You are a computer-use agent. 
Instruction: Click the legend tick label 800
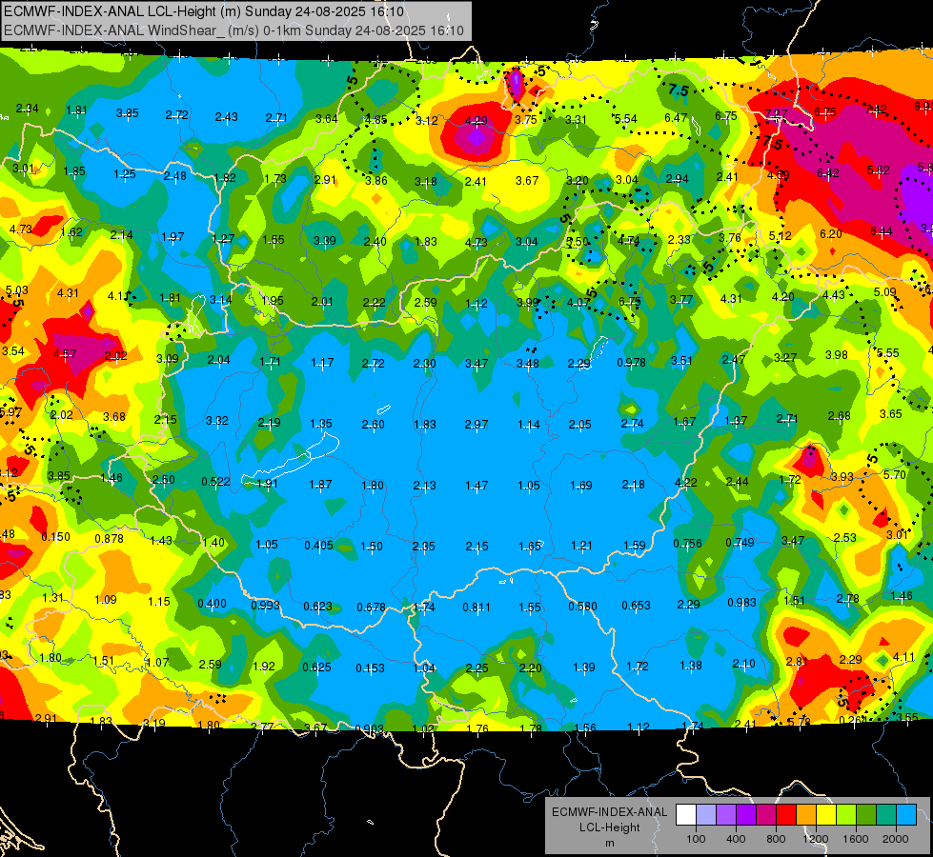(x=776, y=839)
